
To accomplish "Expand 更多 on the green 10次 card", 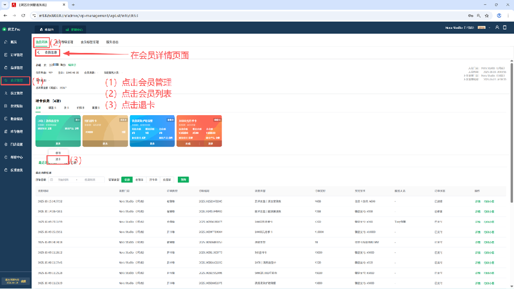I will (58, 143).
